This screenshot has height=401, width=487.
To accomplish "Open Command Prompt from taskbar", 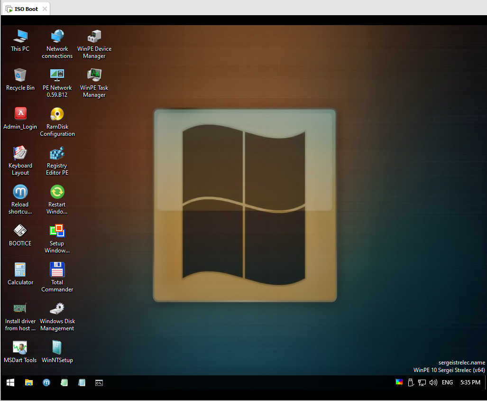I will 99,382.
